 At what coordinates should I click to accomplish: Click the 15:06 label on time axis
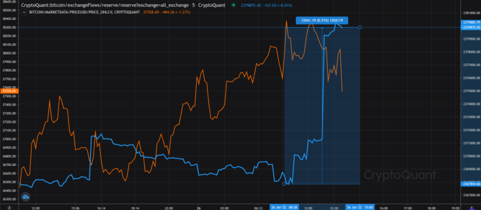[x=75, y=208]
